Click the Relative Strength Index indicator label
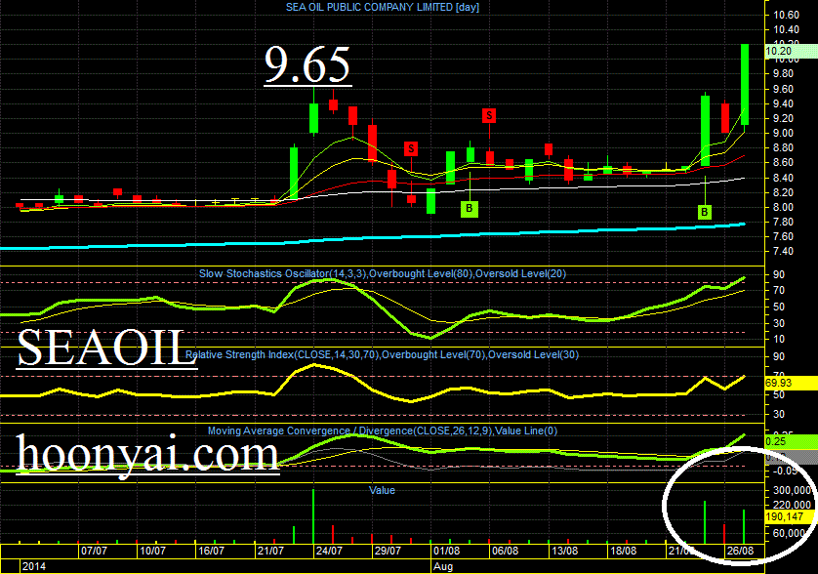This screenshot has width=818, height=574. [382, 354]
